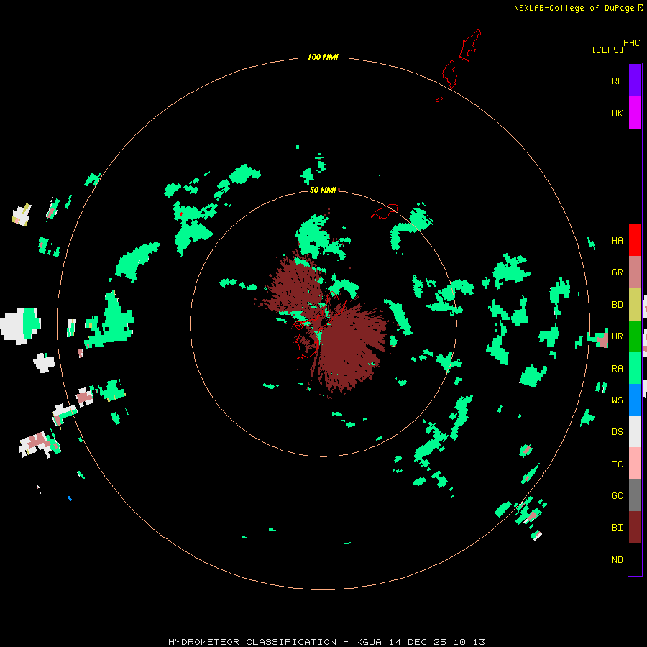
Task: Click the RA legend label
Action: (617, 369)
